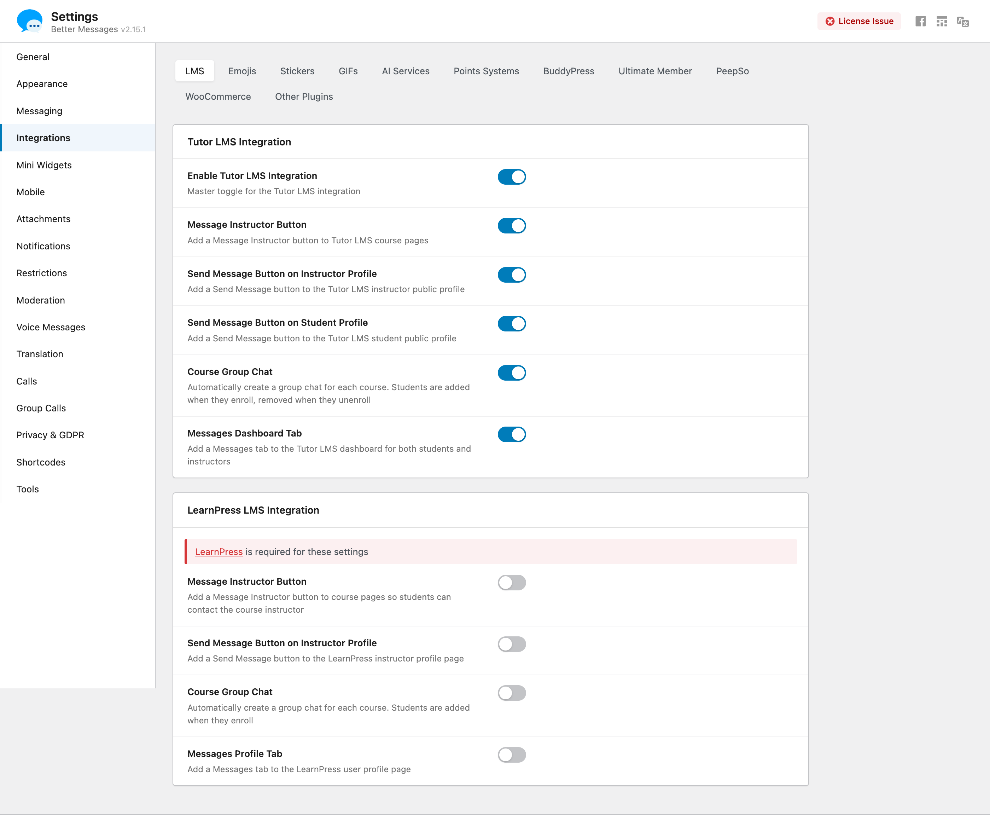Enable LearnPress Message Instructor Button toggle
Image resolution: width=990 pixels, height=815 pixels.
click(512, 583)
